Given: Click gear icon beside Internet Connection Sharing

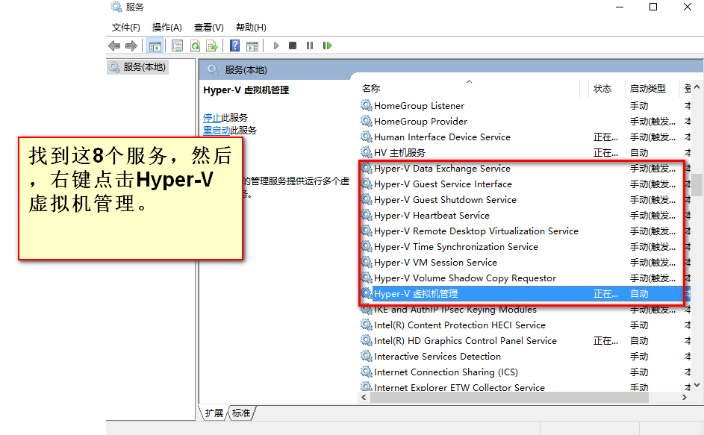Looking at the screenshot, I should (x=367, y=372).
